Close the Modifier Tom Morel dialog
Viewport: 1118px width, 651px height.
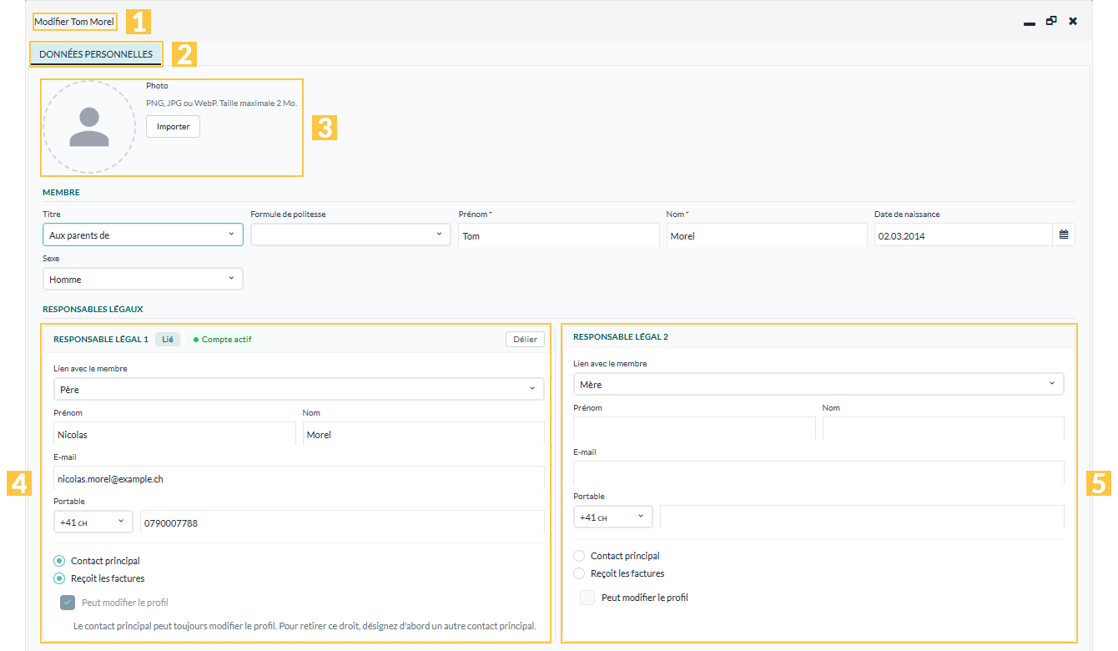(x=1073, y=21)
